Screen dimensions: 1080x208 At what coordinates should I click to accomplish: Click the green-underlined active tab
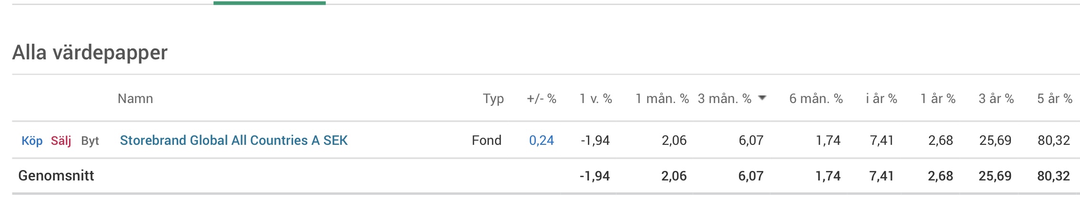[269, 2]
